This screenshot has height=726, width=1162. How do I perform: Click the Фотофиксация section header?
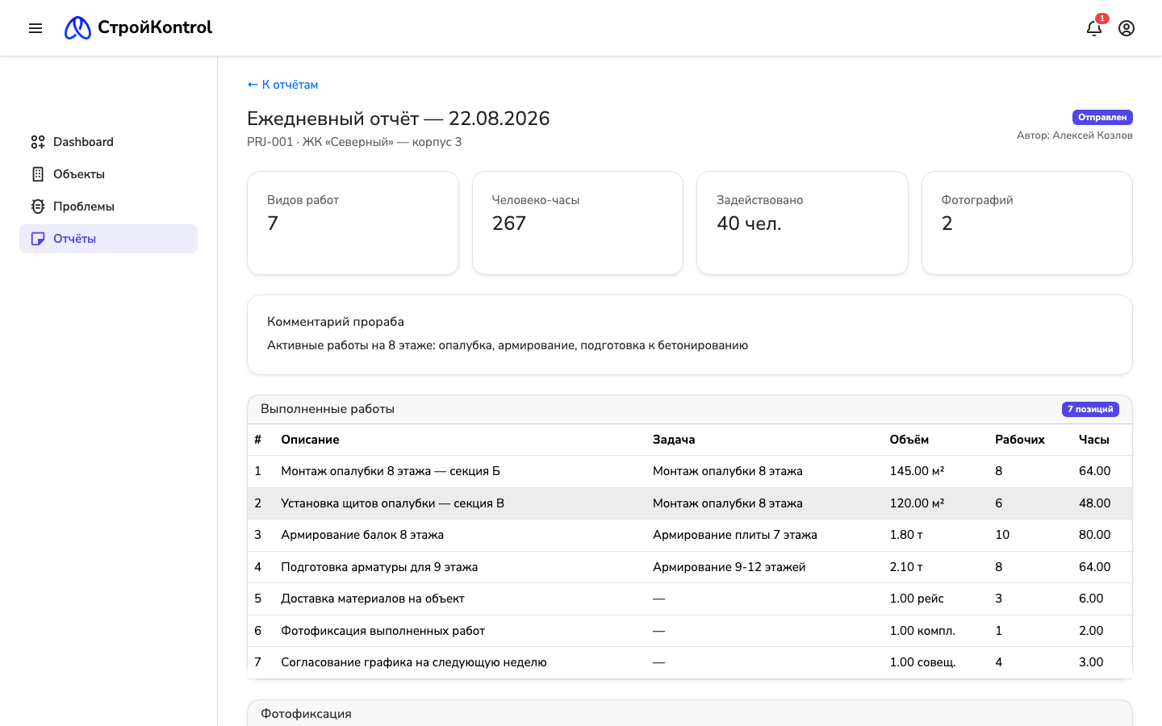(690, 713)
